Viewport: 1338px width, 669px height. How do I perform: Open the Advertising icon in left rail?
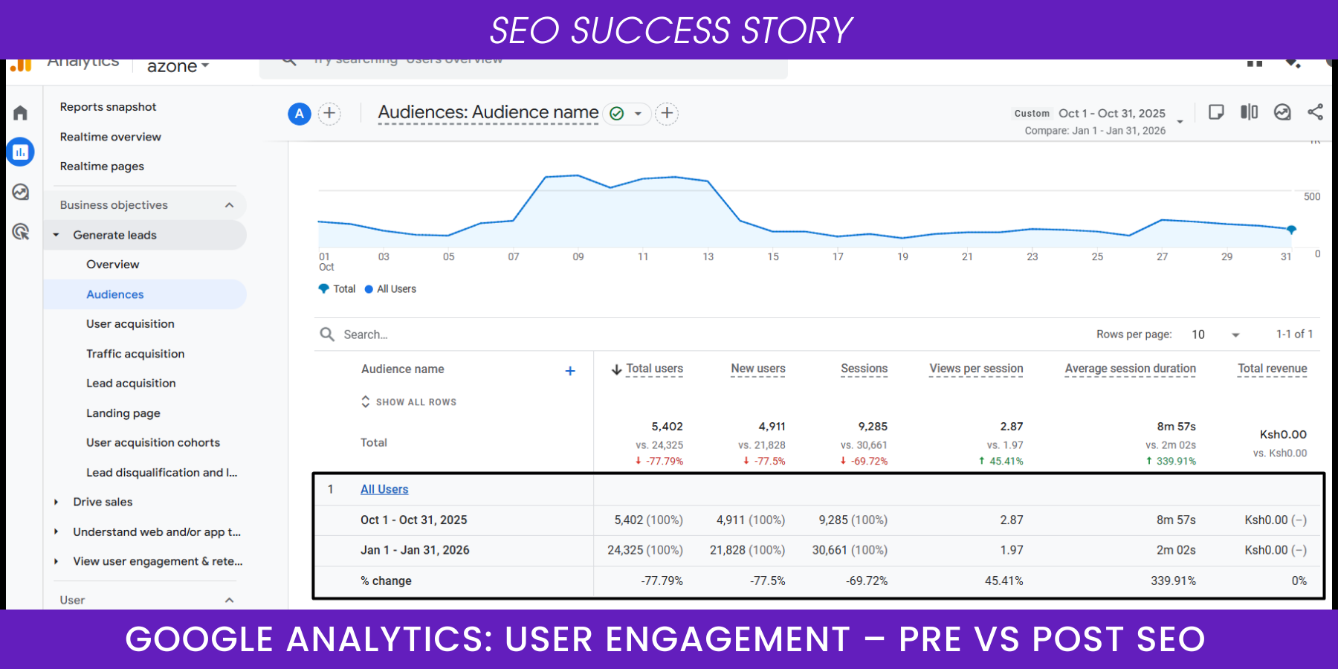pos(20,232)
